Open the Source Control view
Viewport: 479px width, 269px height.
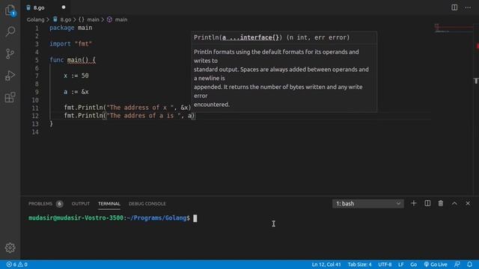pos(10,54)
